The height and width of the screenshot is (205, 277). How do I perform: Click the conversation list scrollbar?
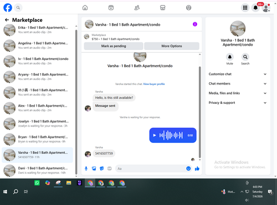76,102
